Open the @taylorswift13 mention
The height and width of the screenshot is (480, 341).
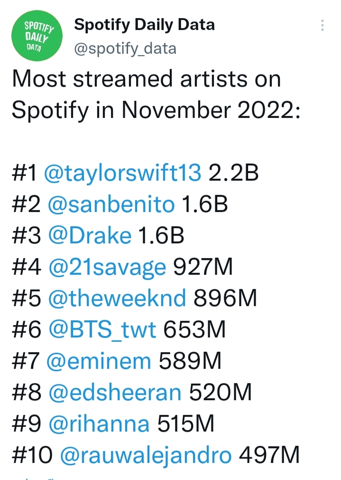point(123,173)
